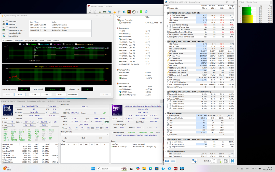This screenshot has width=275, height=172.
Task: Click the green download arrow in AIDA64 toolbar
Action: 141,12
